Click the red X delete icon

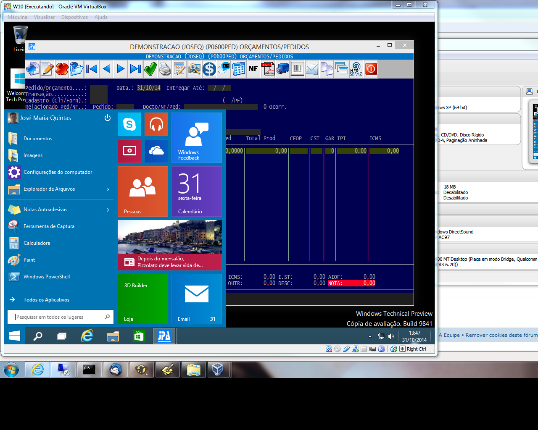point(62,69)
